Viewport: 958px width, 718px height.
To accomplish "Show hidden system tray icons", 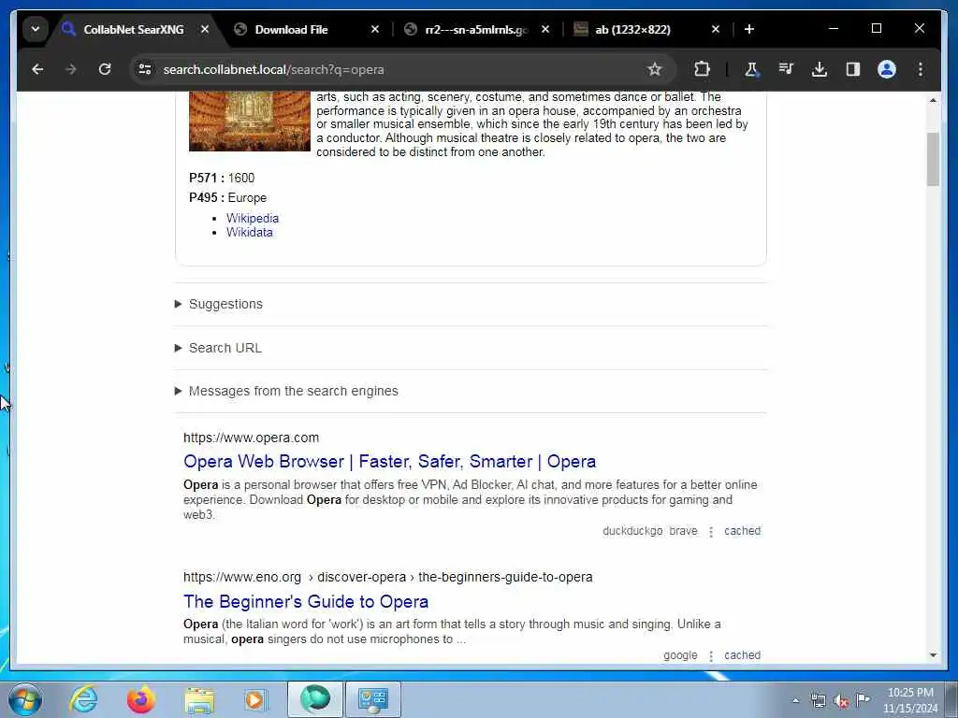I will pyautogui.click(x=795, y=701).
